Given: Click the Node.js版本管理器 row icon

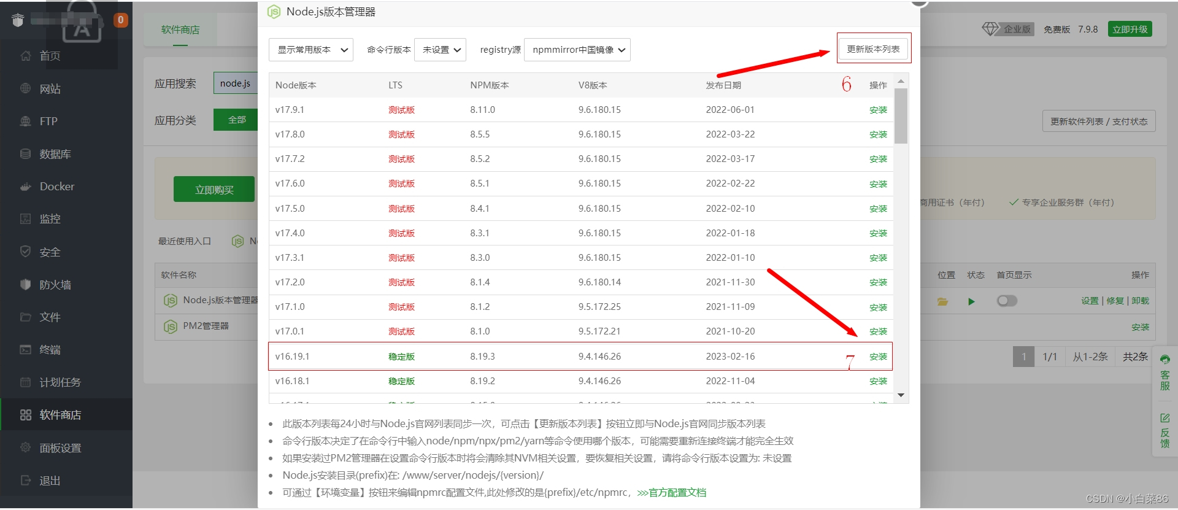Looking at the screenshot, I should (x=170, y=300).
